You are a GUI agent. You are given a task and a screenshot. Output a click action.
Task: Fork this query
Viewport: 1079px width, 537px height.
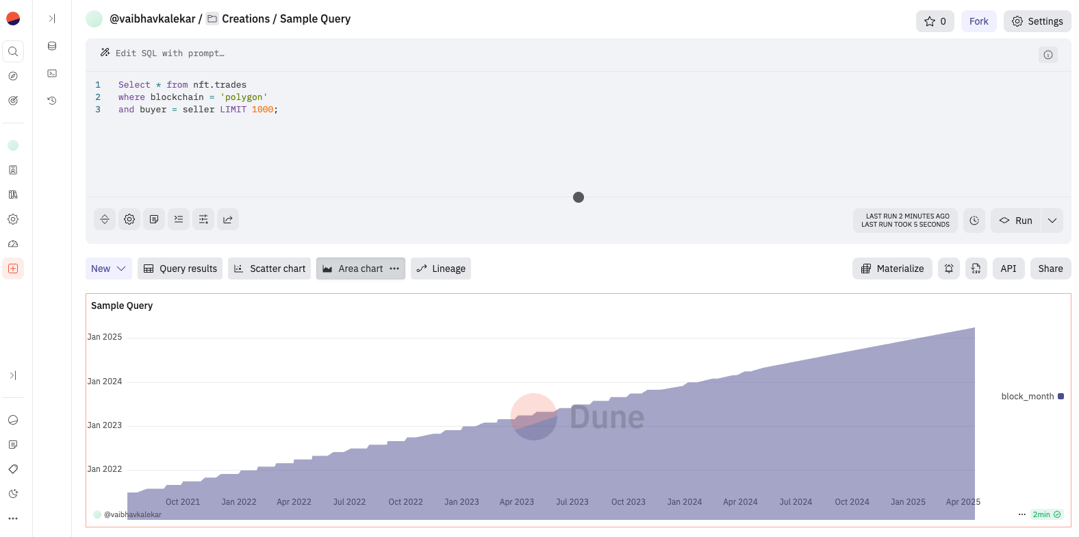979,21
